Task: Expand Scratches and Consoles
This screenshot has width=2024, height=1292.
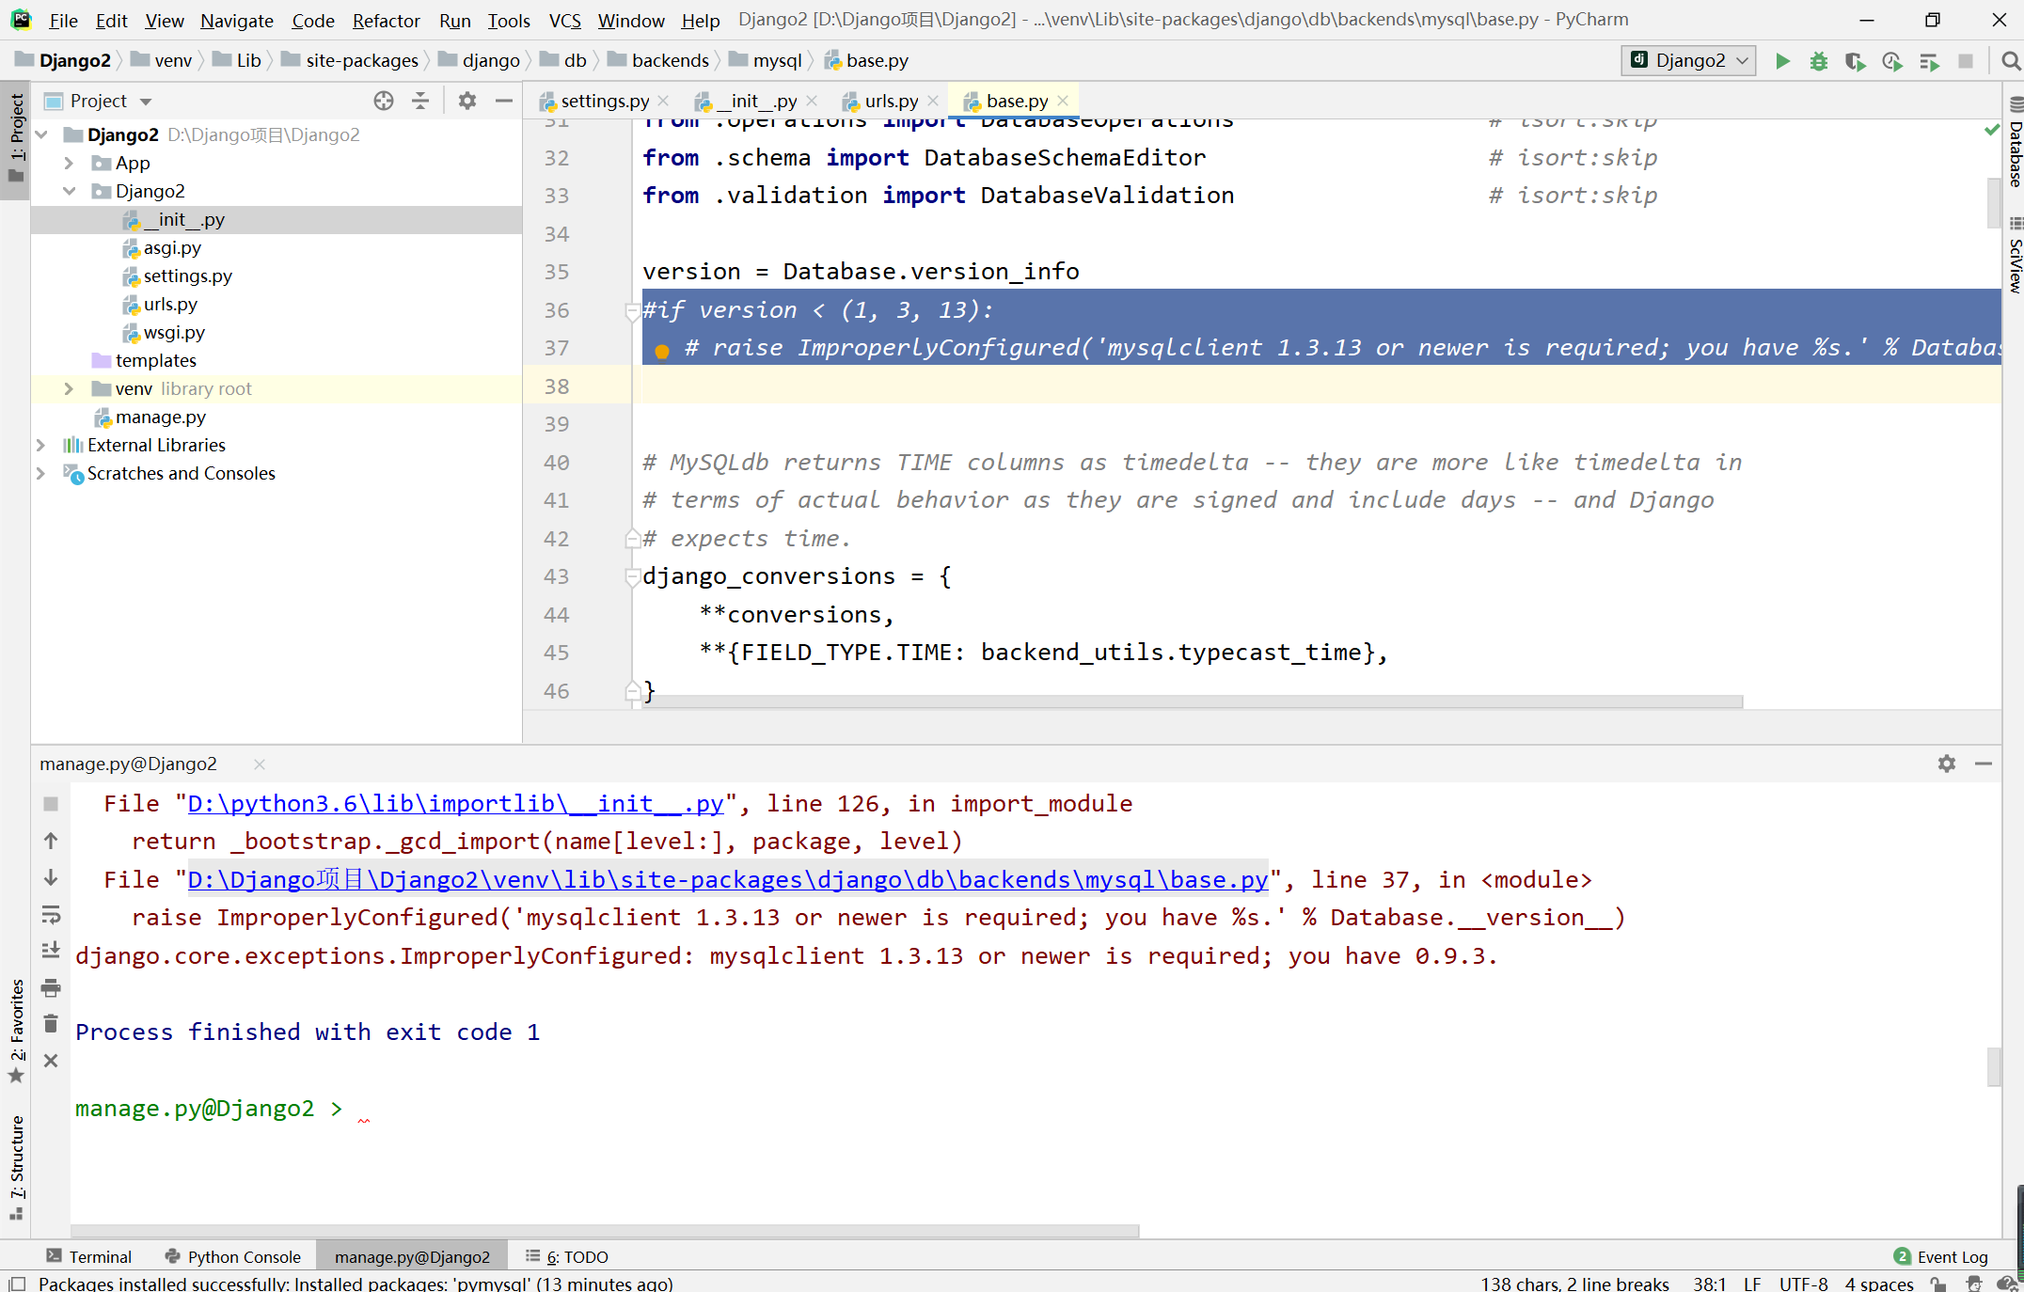Action: click(x=40, y=474)
